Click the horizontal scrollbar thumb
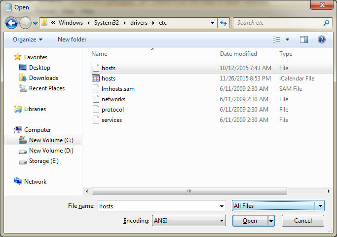 point(189,191)
